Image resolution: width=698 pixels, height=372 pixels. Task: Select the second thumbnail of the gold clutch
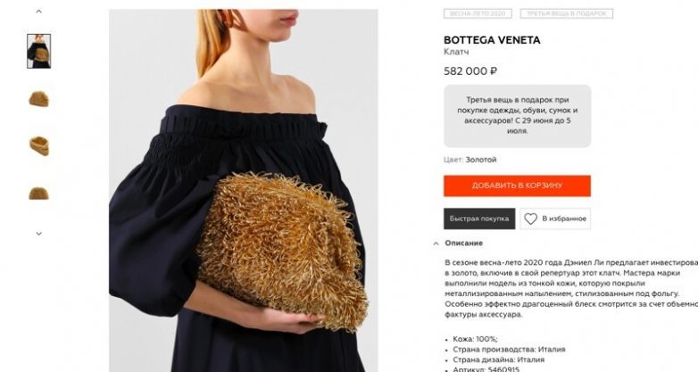[38, 99]
